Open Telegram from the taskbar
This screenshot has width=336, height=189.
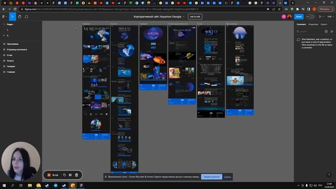point(56,185)
